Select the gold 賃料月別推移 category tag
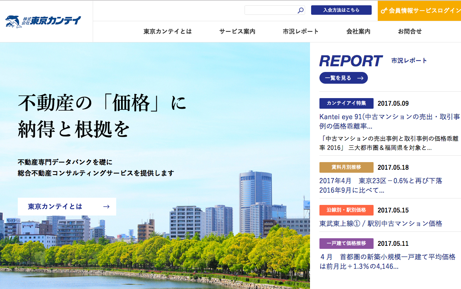 [x=346, y=167]
